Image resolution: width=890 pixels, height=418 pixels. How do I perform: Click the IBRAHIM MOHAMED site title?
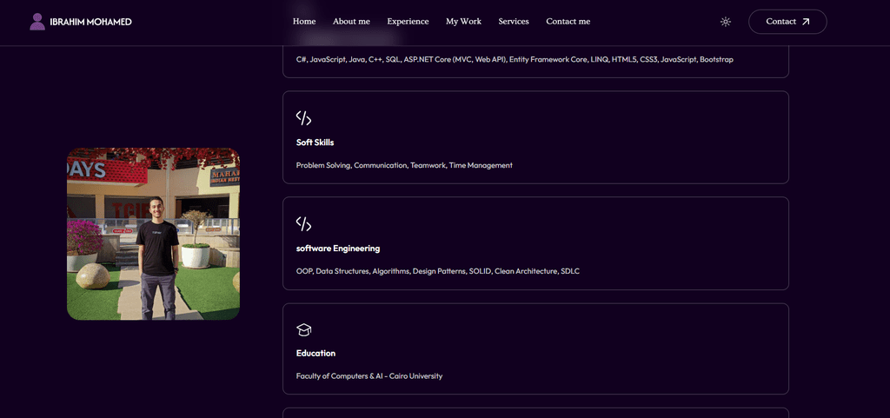tap(90, 22)
